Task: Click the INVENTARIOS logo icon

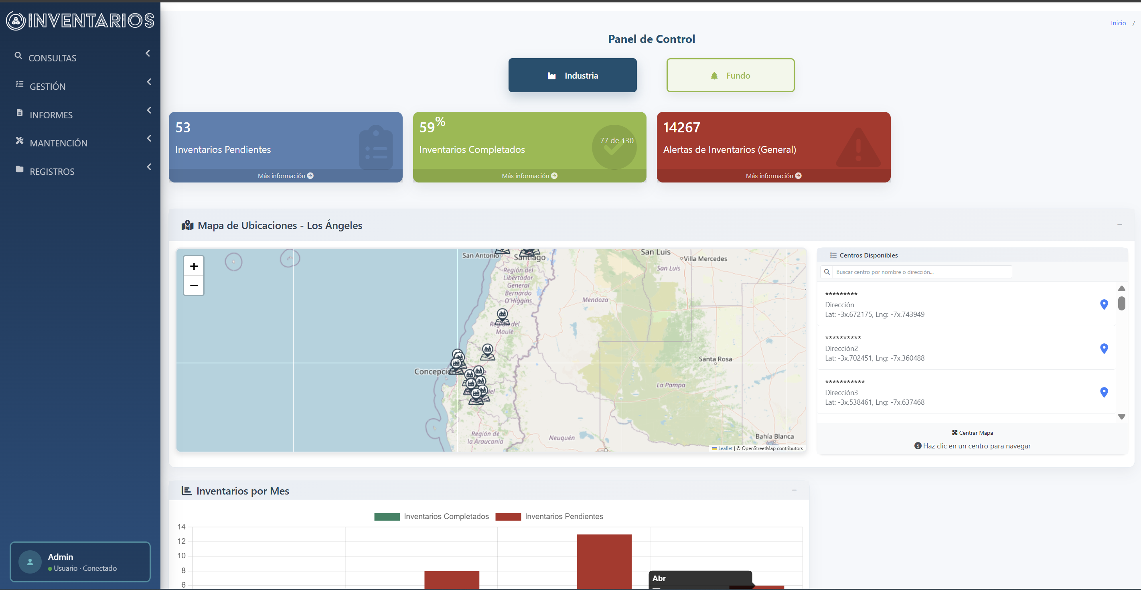Action: 16,21
